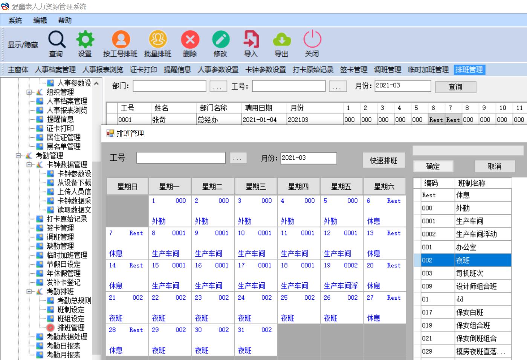Select the 修改 edit pencil icon

pos(221,39)
